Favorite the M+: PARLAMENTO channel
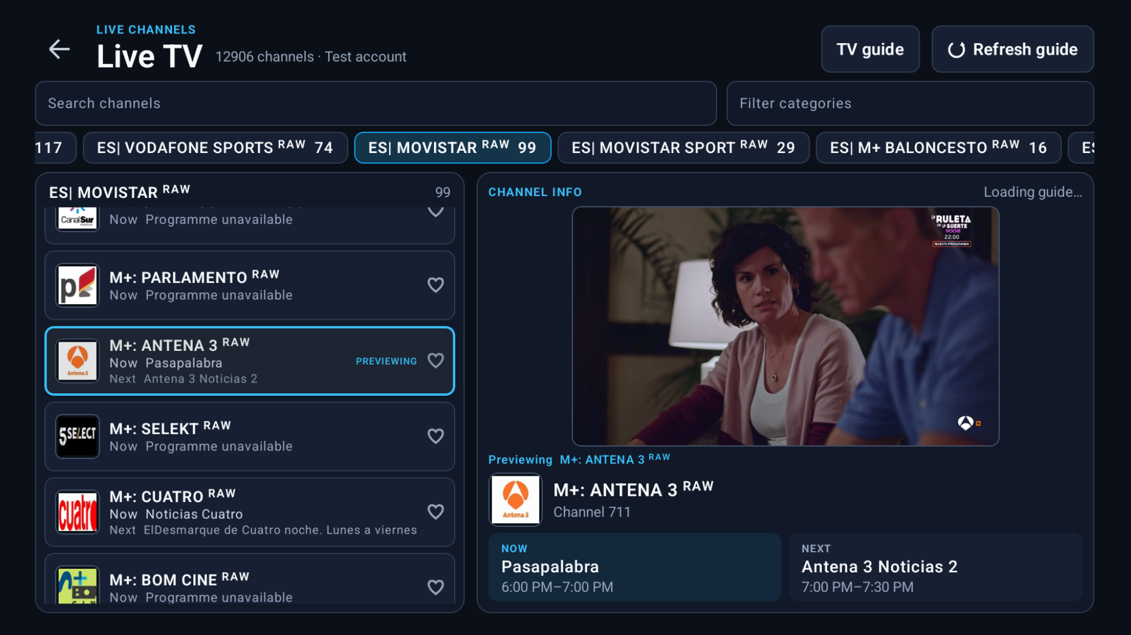Image resolution: width=1131 pixels, height=635 pixels. coord(436,285)
